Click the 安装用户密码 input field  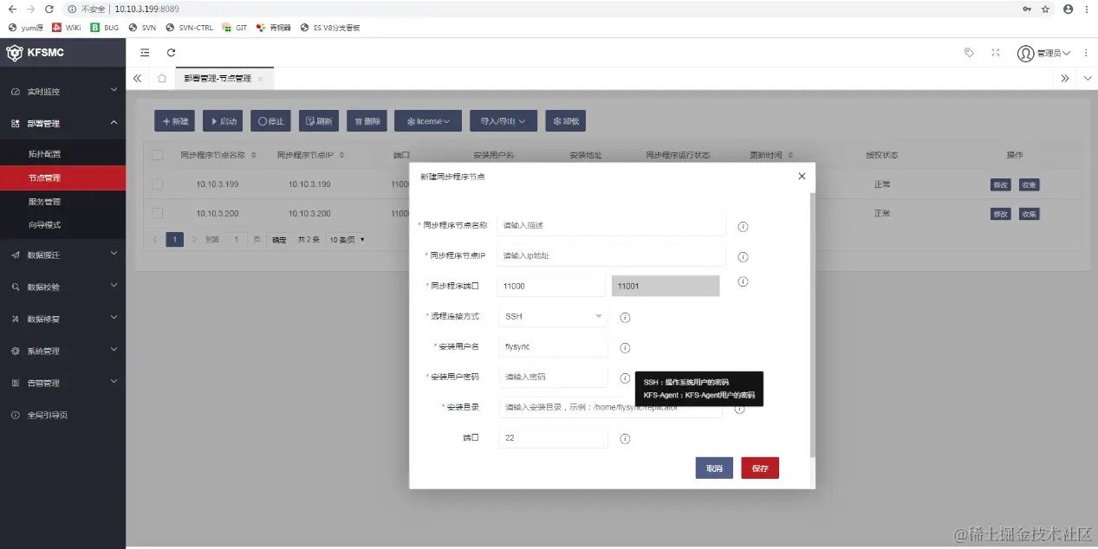point(554,377)
